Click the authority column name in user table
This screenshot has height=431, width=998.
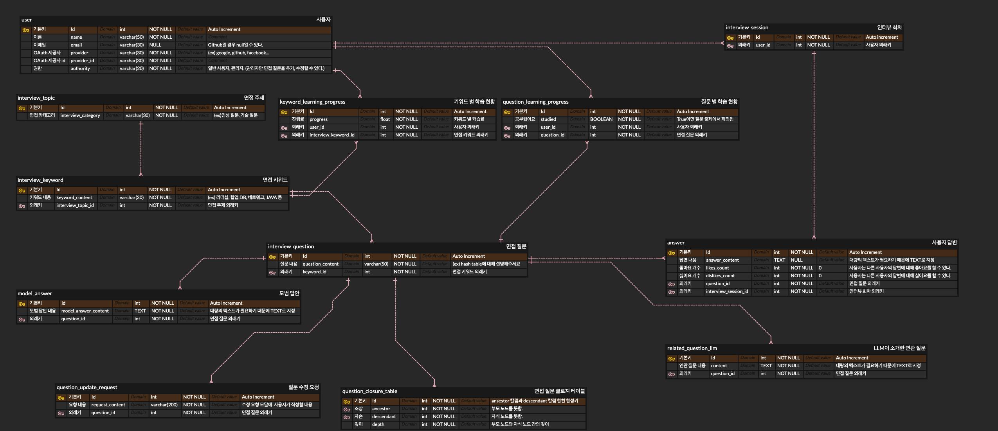click(80, 68)
